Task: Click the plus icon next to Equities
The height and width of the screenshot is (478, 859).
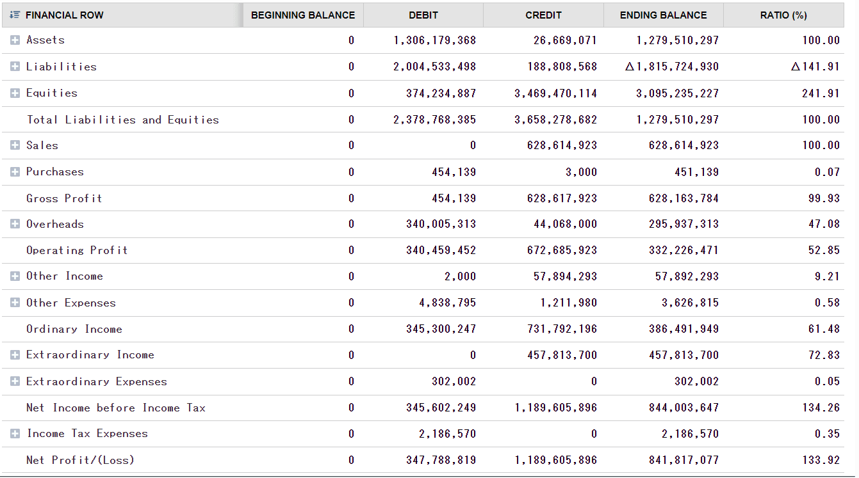Action: click(14, 92)
